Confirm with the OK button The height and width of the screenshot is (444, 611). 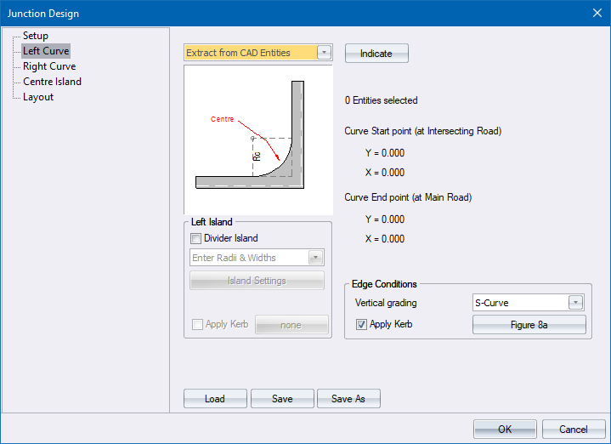pos(505,430)
